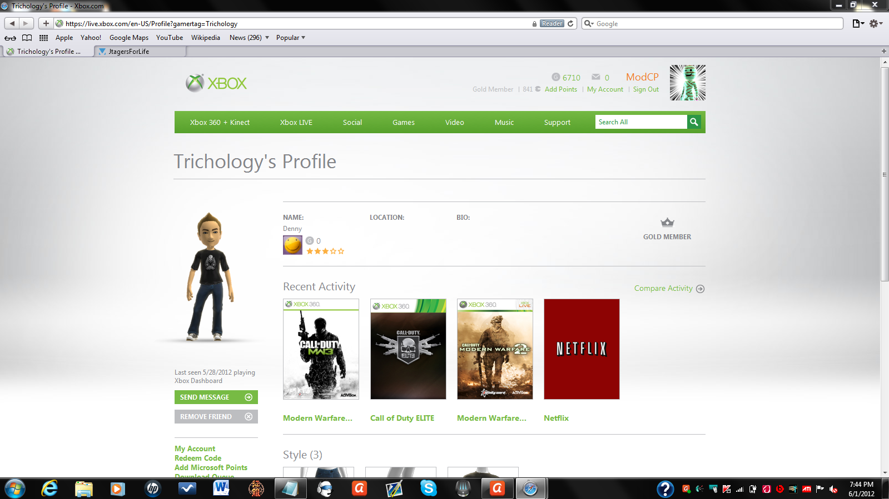Click the Safari compass taskbar icon
Viewport: 889px width, 499px height.
pyautogui.click(x=530, y=488)
